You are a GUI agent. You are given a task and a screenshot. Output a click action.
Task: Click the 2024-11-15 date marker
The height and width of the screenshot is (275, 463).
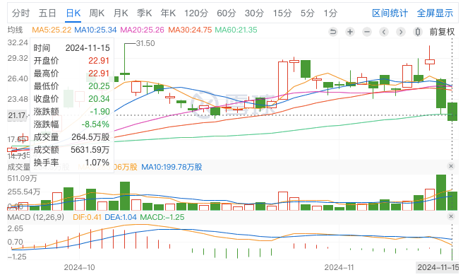pos(438,267)
